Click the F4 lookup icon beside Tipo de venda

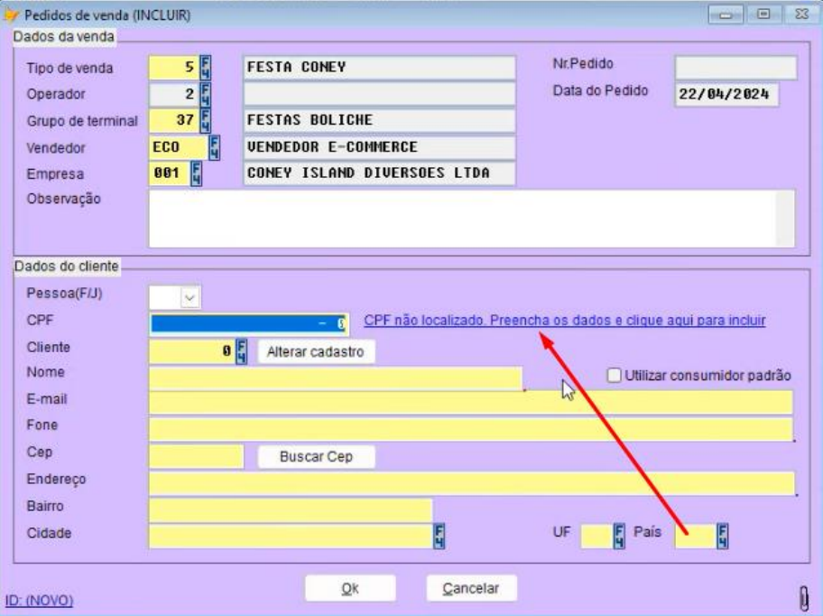204,69
